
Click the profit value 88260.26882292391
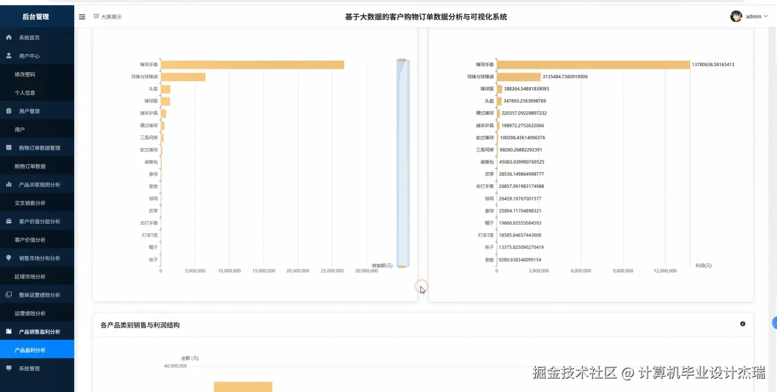tap(521, 150)
